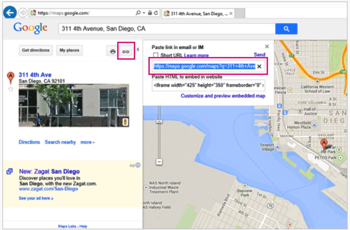
Task: Click the Westfield Horton Plaza marker
Action: (x=314, y=125)
